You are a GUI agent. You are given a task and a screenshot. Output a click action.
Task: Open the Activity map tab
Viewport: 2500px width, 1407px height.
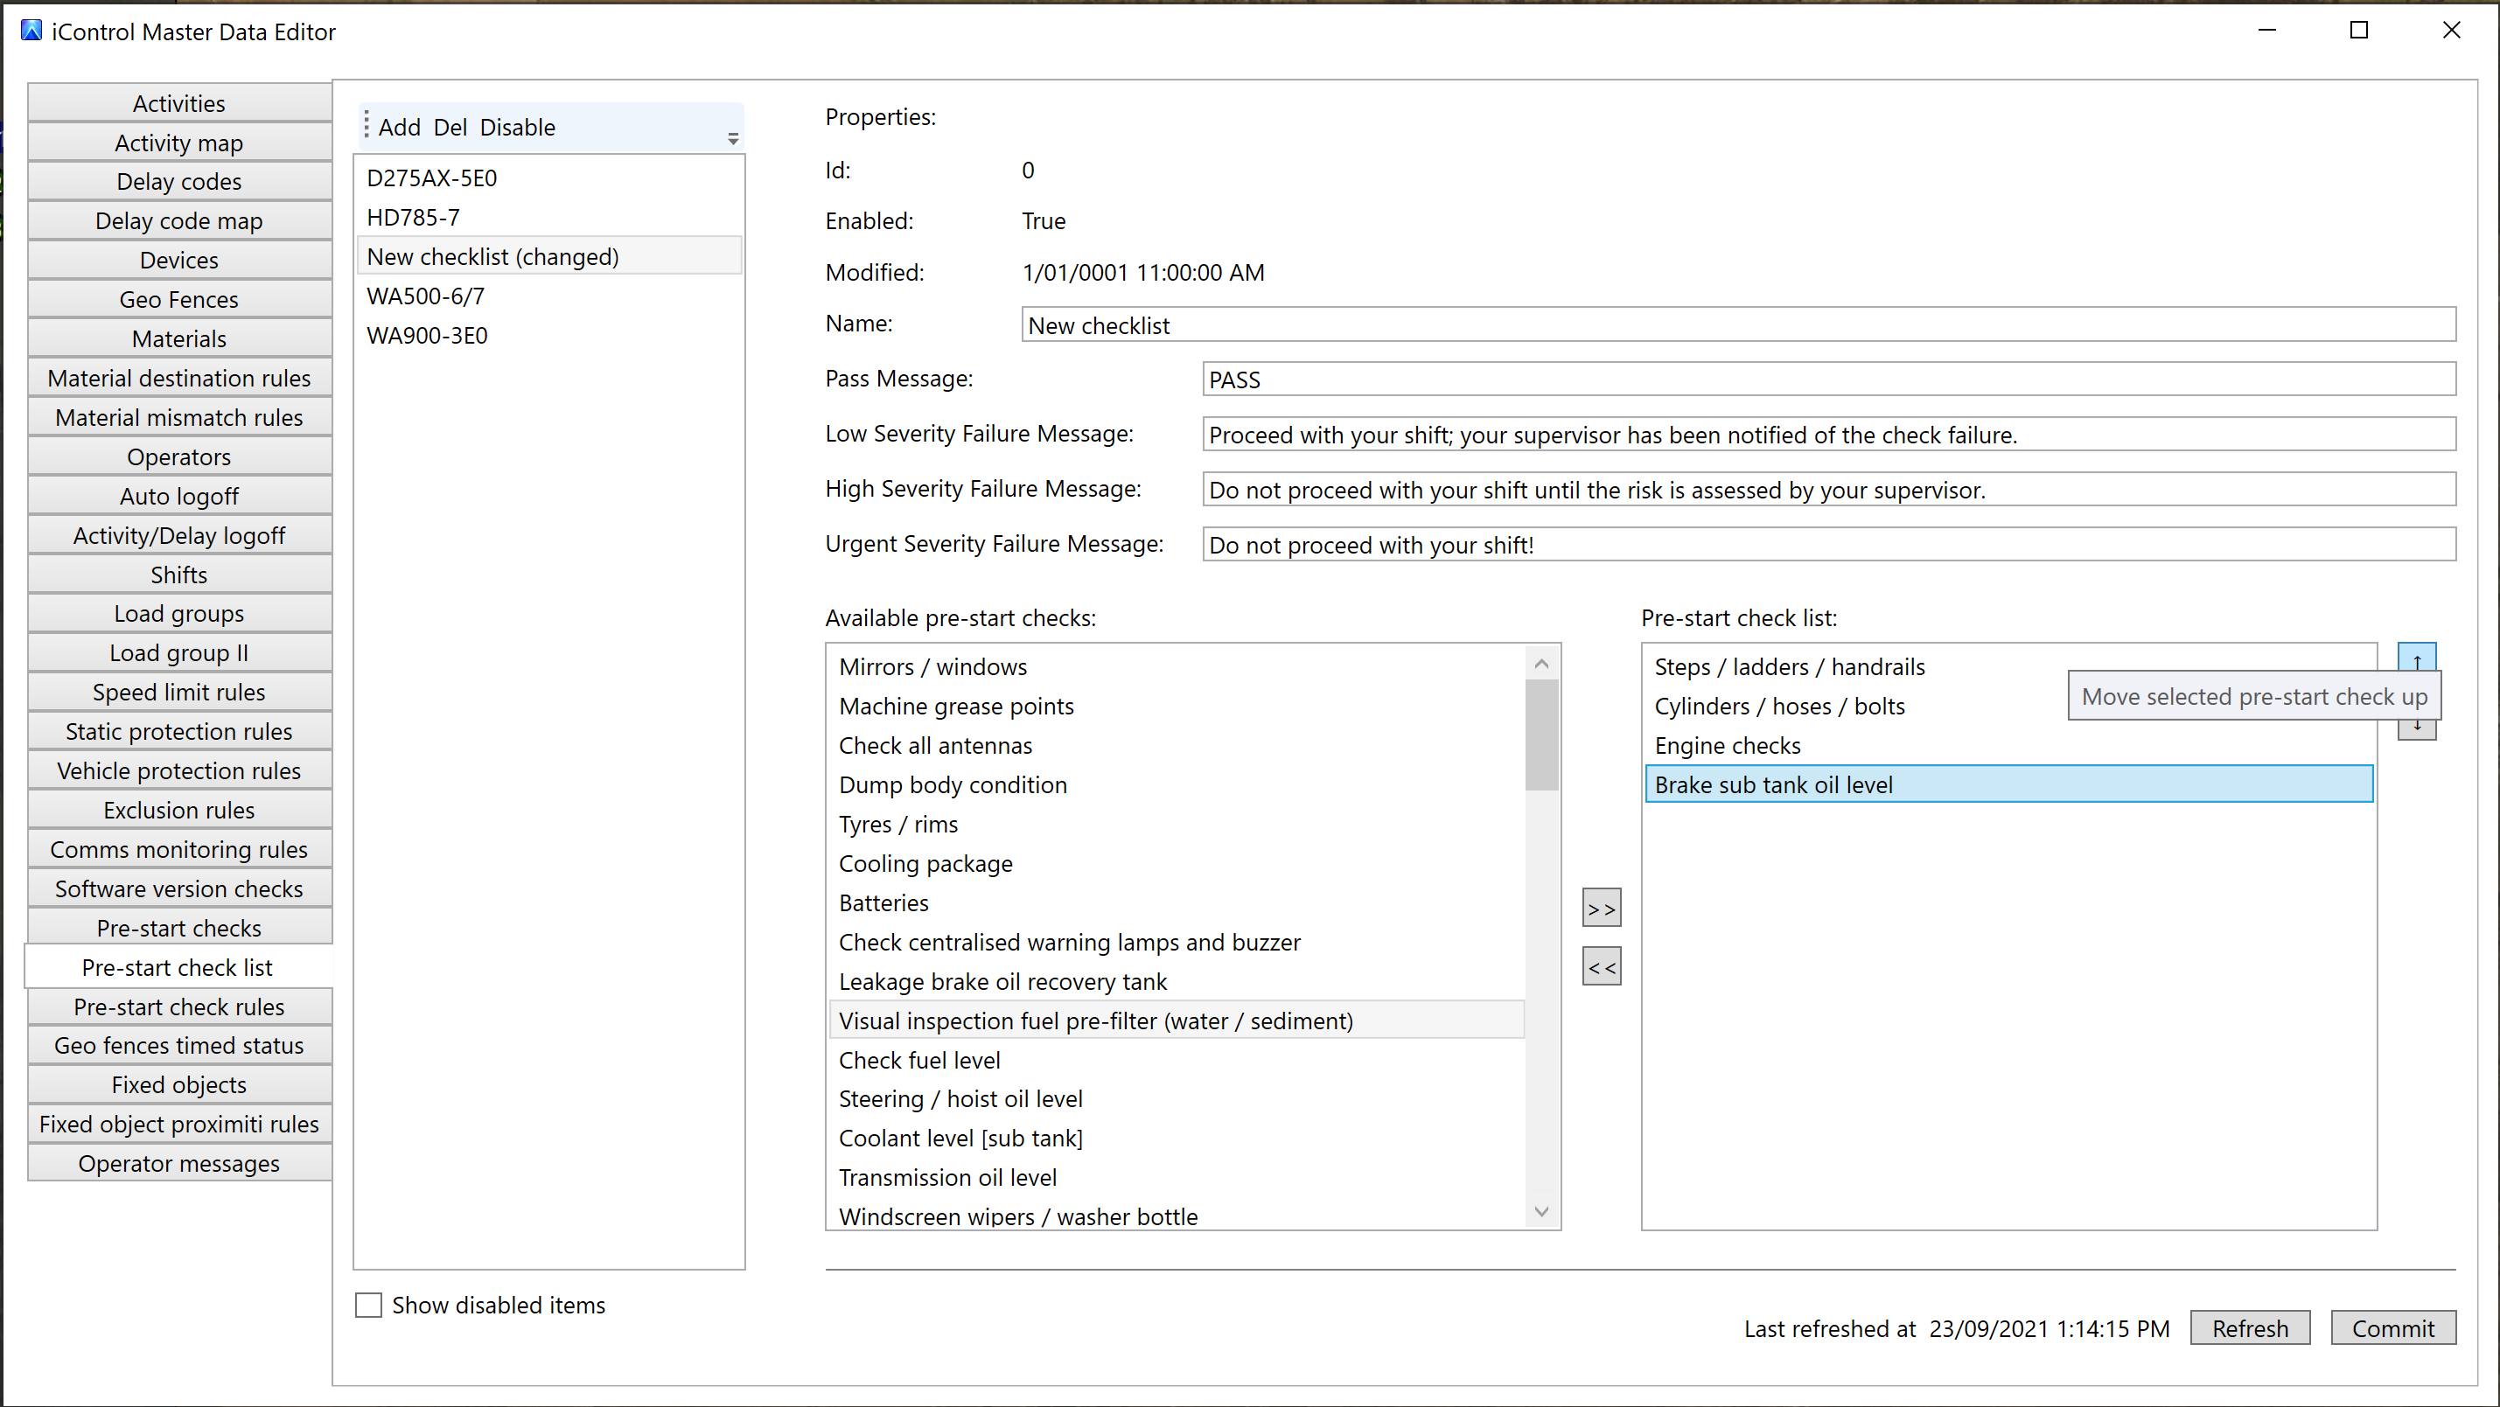(179, 143)
